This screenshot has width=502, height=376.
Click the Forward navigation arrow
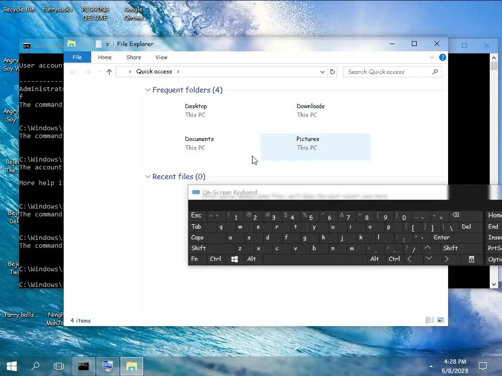[x=87, y=71]
